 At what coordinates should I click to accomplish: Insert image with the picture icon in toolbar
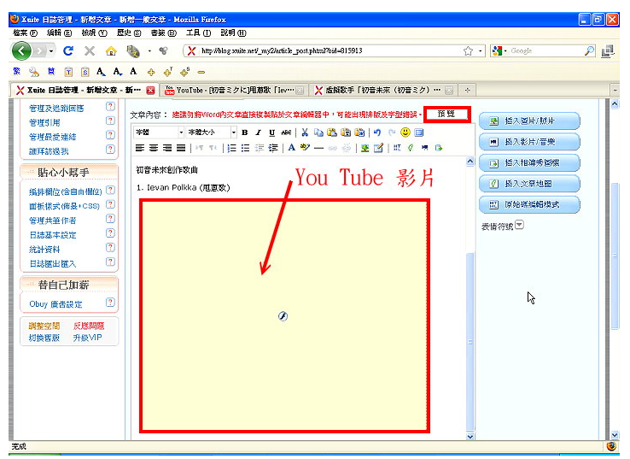click(x=365, y=148)
